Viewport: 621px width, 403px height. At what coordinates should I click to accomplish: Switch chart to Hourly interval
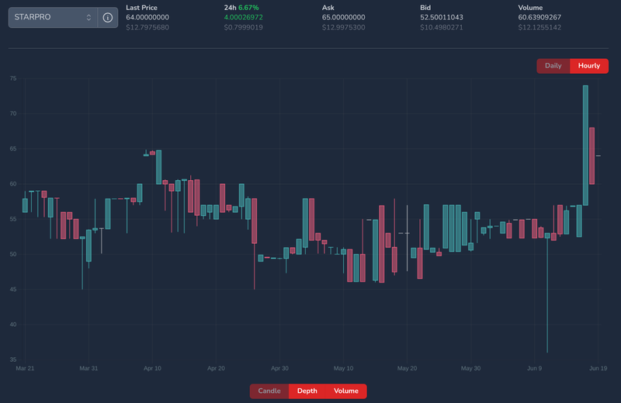[x=589, y=66]
